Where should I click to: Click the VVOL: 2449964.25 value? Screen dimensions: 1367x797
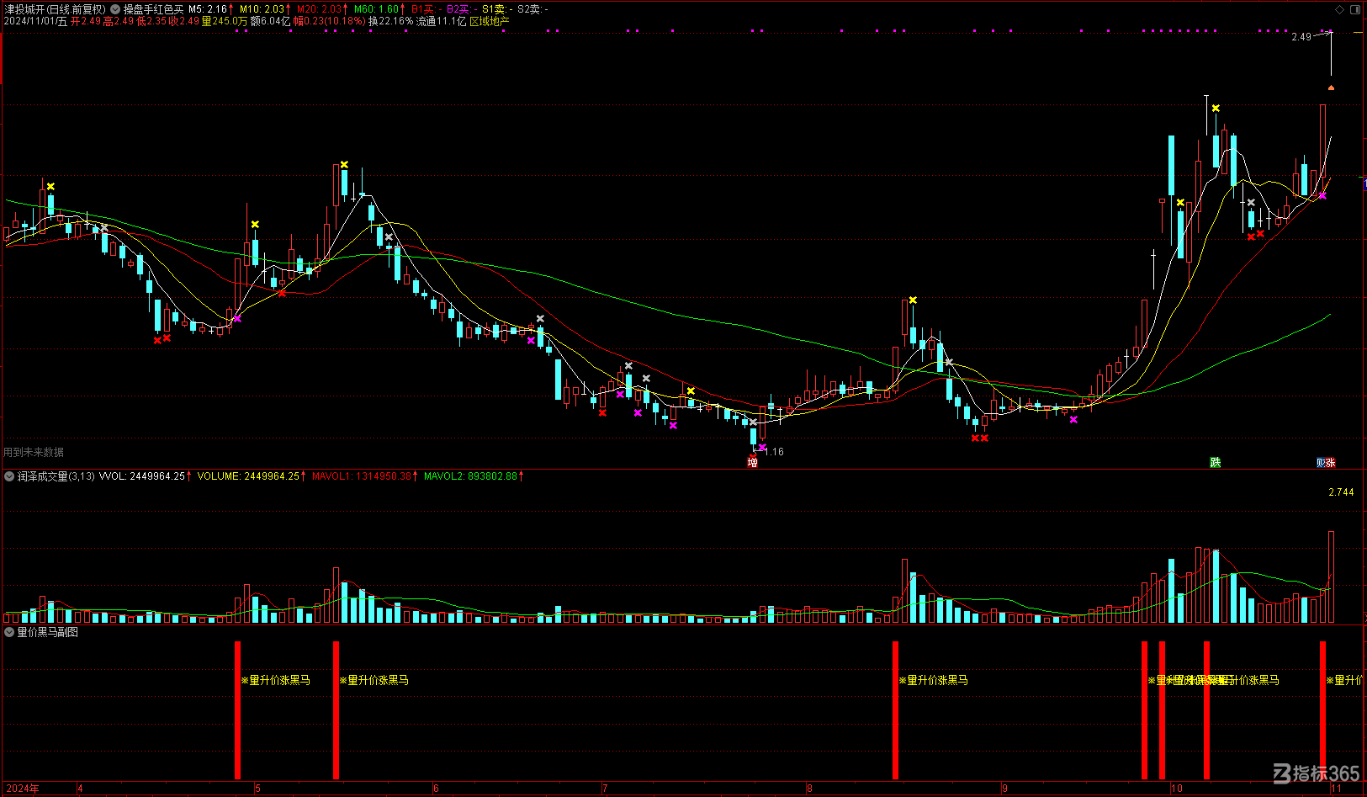click(141, 476)
